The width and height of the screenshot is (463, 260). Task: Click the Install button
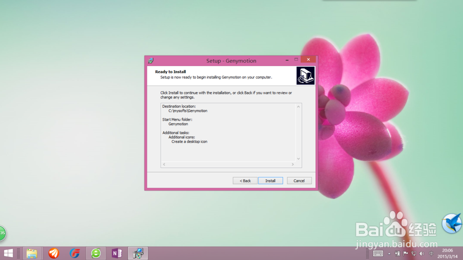click(x=270, y=180)
